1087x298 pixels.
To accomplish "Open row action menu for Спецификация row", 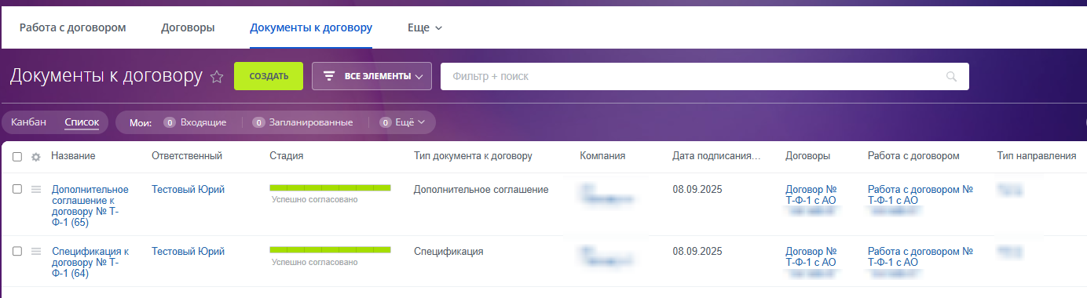I will pyautogui.click(x=35, y=251).
